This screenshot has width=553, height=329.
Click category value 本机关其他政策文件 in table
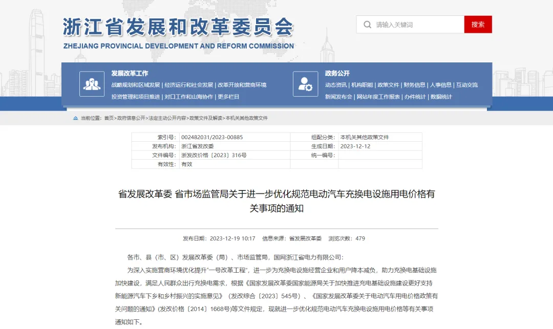click(x=365, y=137)
